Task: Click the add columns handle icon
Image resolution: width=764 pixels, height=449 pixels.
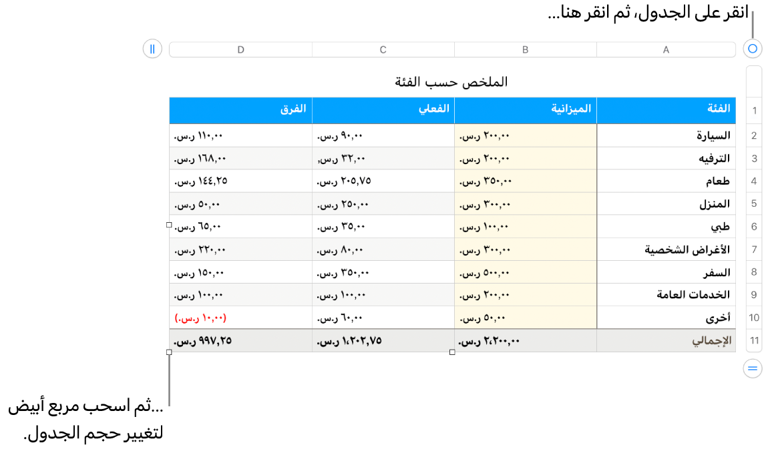Action: pos(152,49)
